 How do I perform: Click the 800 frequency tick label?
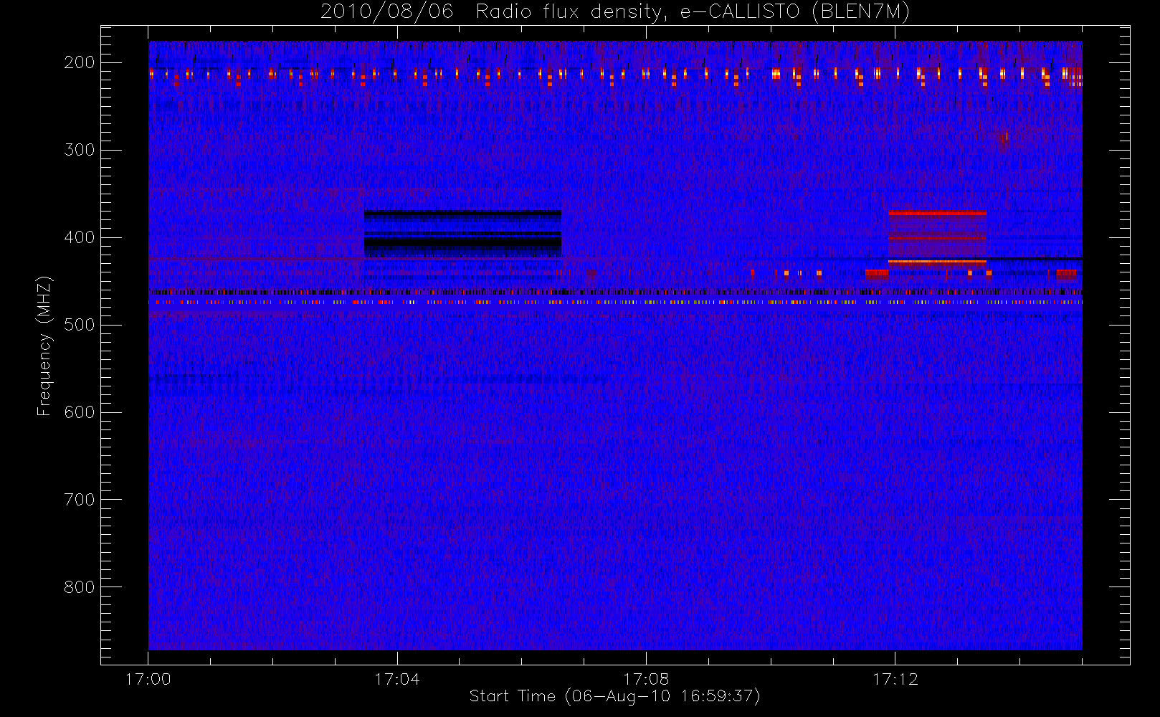tap(79, 587)
